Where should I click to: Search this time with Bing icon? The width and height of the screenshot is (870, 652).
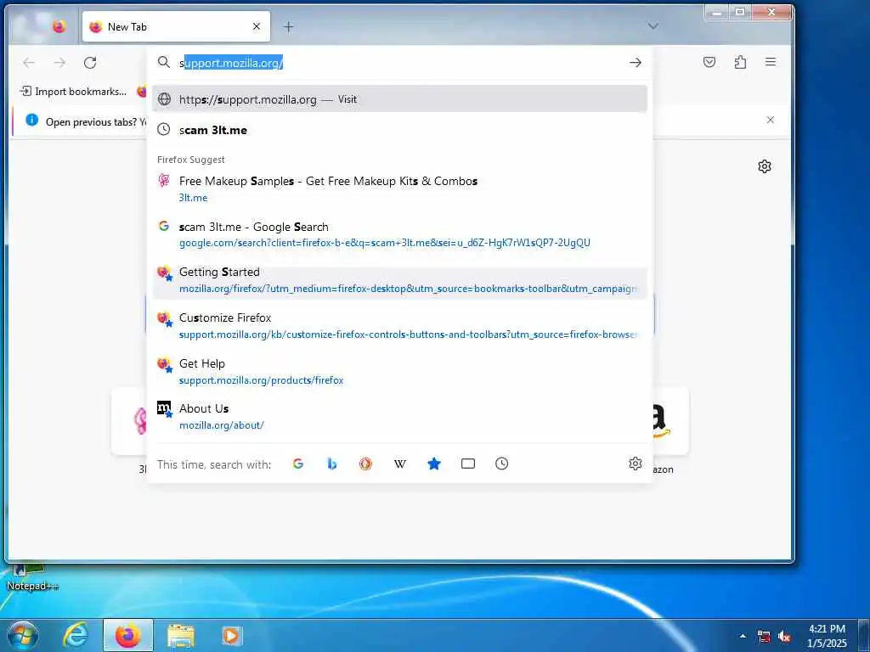tap(332, 464)
